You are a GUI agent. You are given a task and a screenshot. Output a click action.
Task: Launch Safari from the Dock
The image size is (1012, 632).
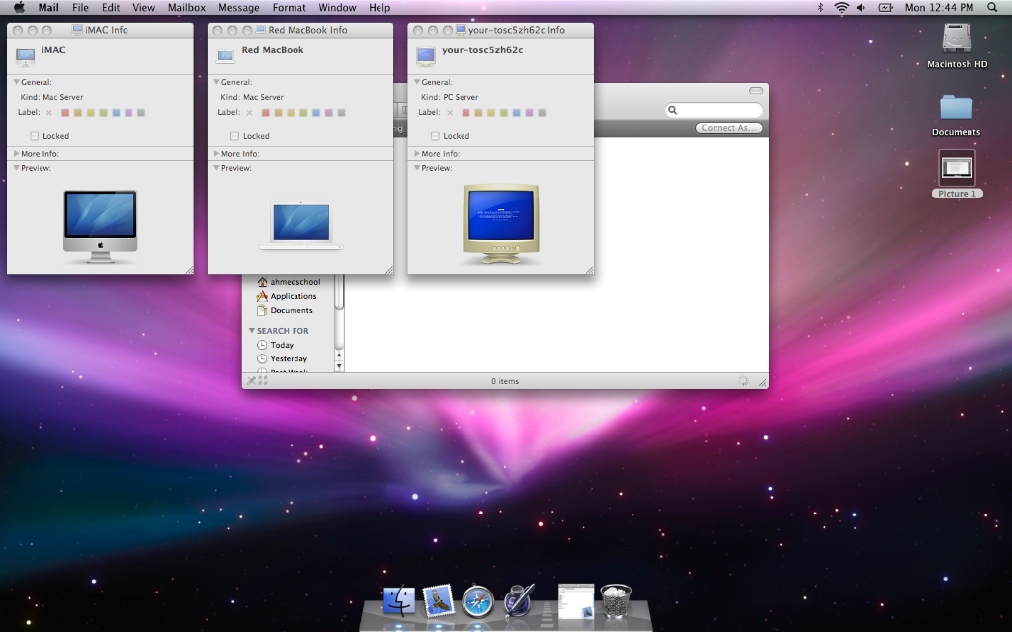tap(477, 601)
